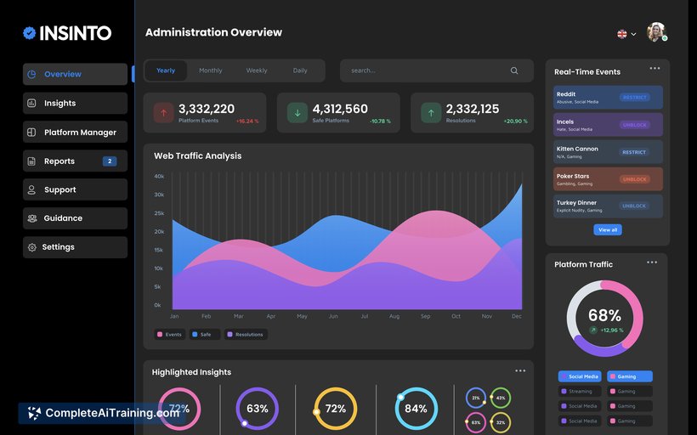
Task: Click UNBLOCK on the Incels event
Action: coord(634,125)
